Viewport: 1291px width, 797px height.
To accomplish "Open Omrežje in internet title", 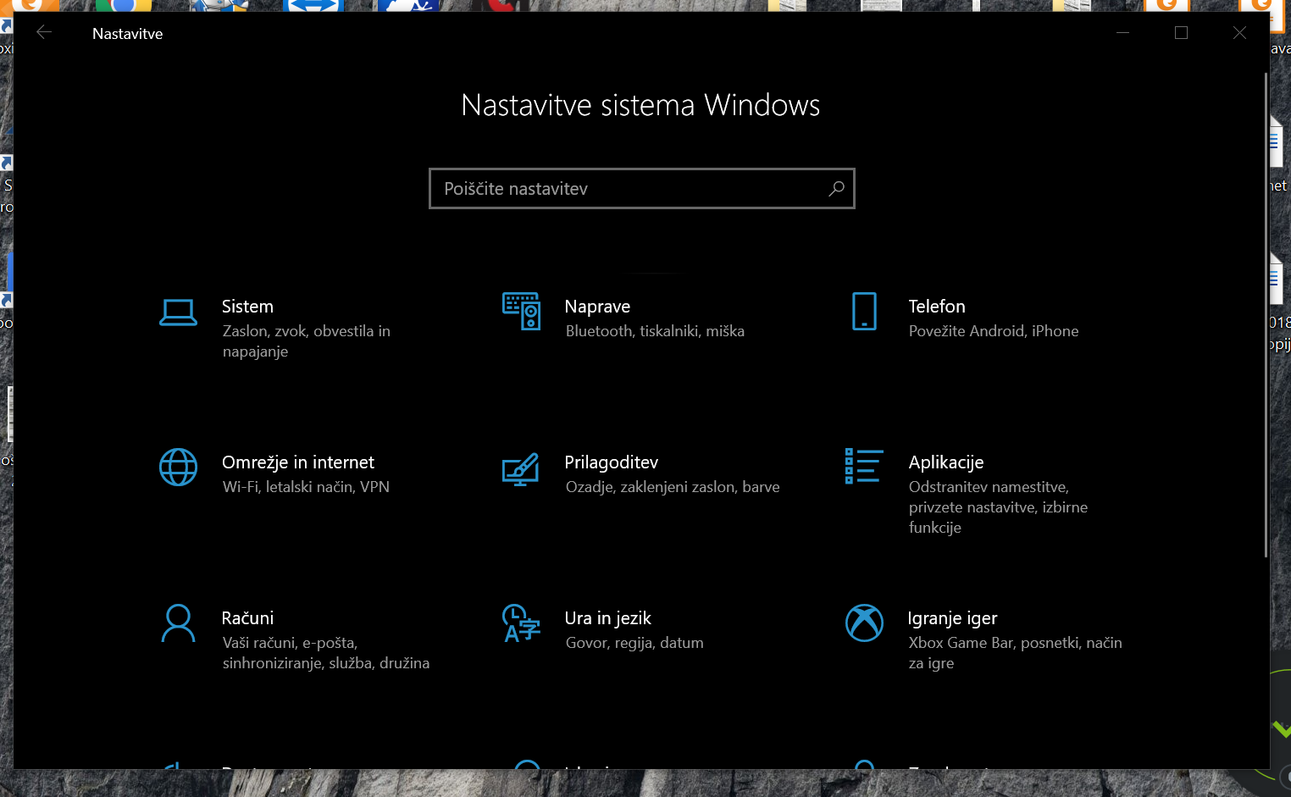I will [x=298, y=462].
